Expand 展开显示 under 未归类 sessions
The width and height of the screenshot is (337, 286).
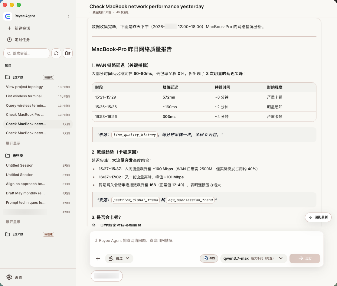point(13,222)
